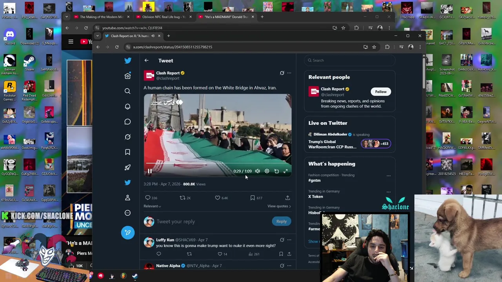Open the Bookmarks icon in sidebar
Screen dimensions: 502x282
click(x=127, y=152)
